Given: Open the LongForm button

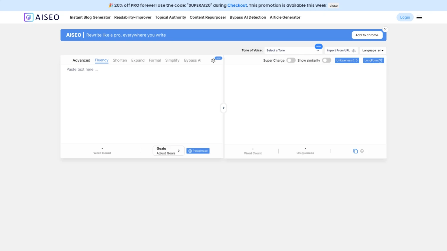Looking at the screenshot, I should click(374, 61).
